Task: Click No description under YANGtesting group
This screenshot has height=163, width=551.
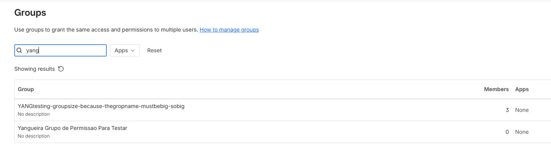Action: pyautogui.click(x=34, y=114)
